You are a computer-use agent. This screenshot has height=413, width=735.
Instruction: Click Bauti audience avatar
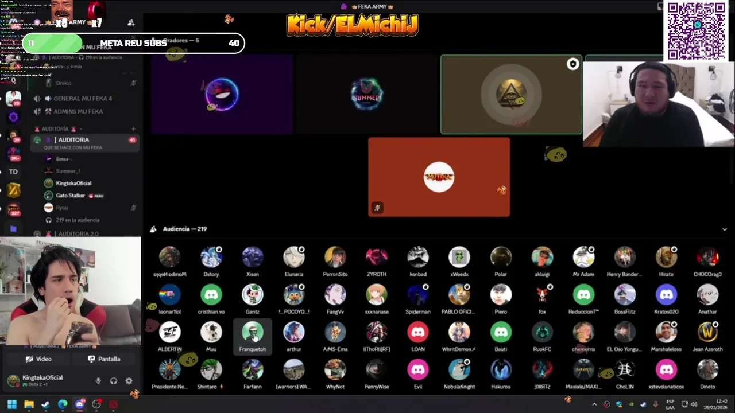tap(501, 332)
